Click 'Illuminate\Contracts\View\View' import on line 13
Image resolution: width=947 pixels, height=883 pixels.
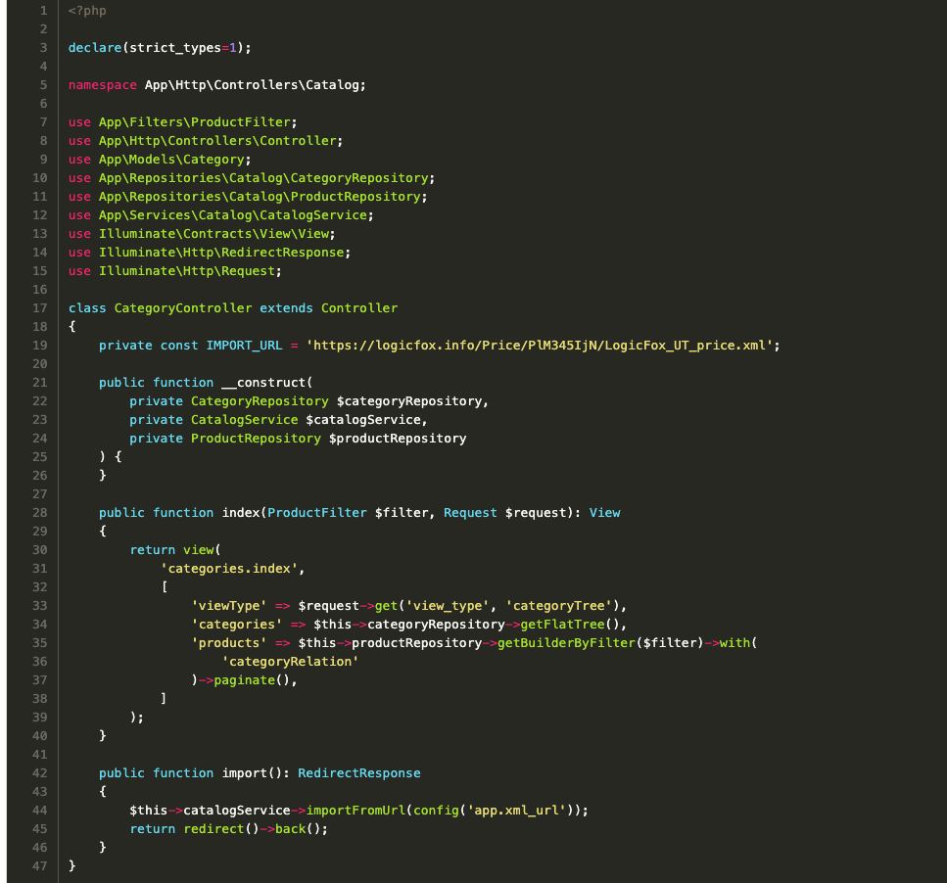pyautogui.click(x=213, y=234)
